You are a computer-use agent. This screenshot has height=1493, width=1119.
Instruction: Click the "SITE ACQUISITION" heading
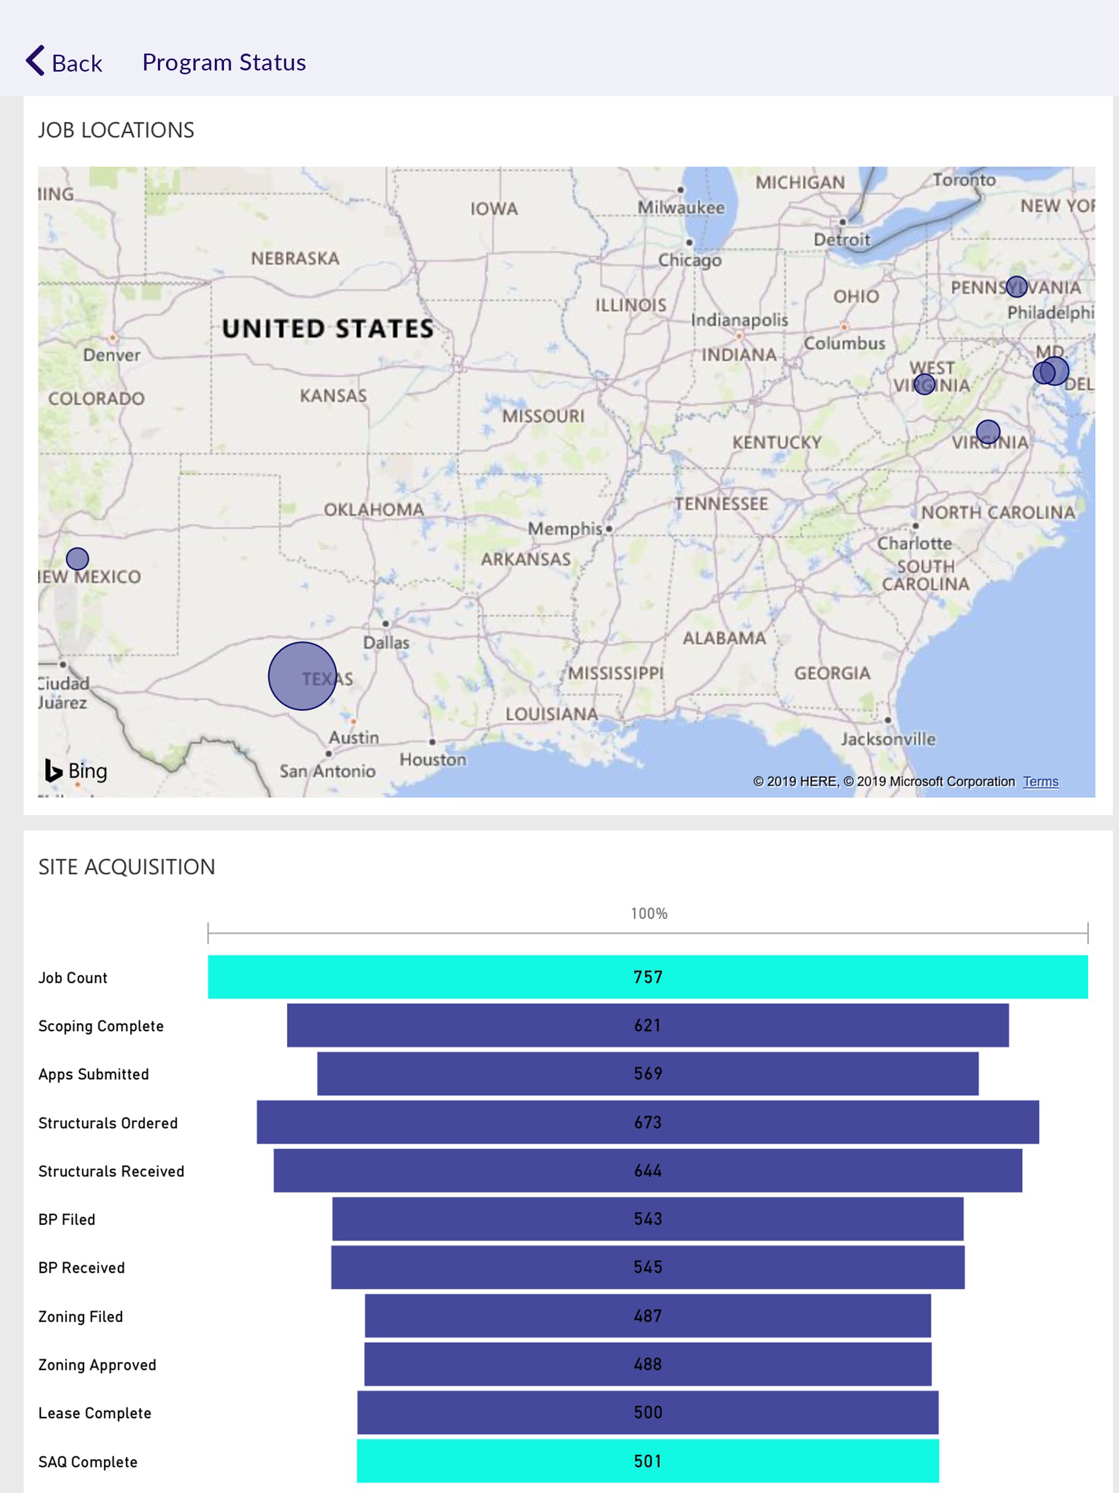pyautogui.click(x=127, y=867)
